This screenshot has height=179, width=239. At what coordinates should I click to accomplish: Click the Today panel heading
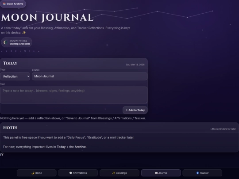10,63
